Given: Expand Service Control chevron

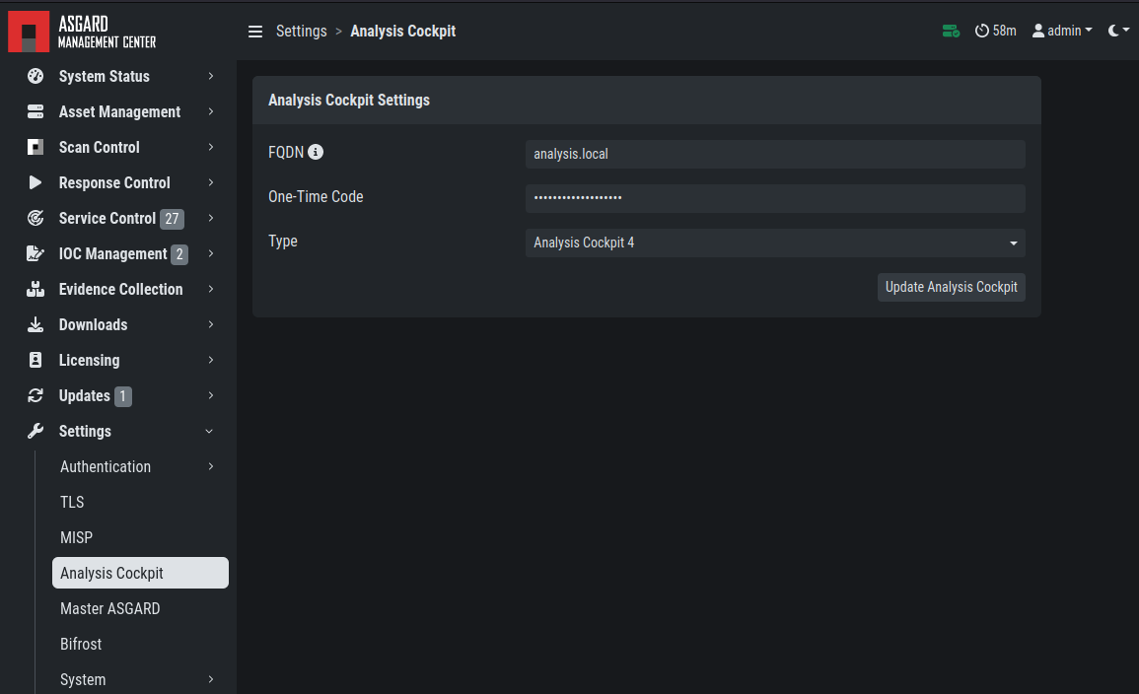Looking at the screenshot, I should 211,218.
